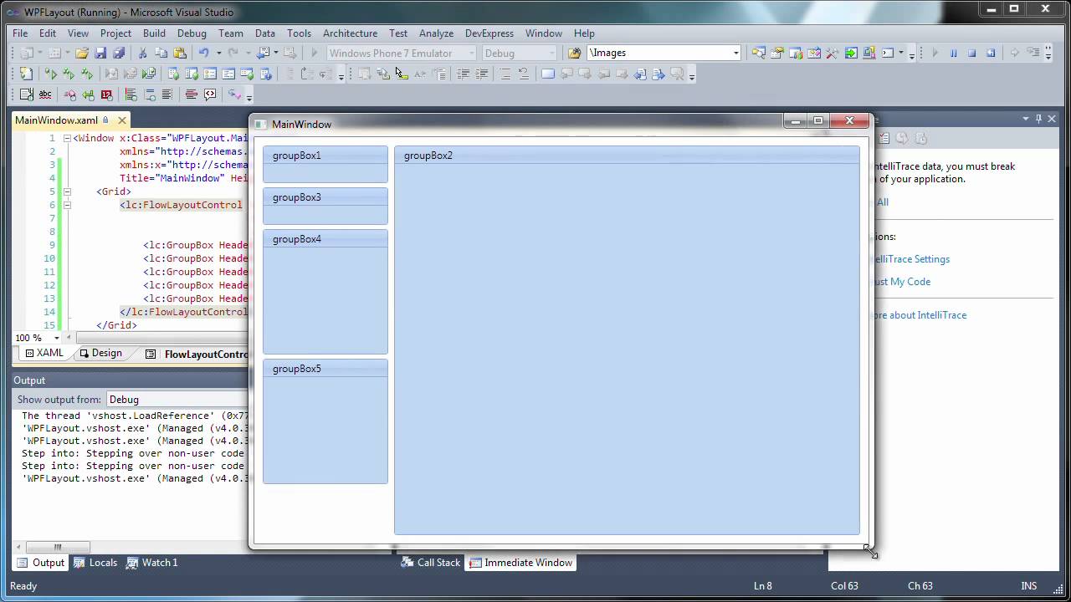Switch to the XAML view tab
This screenshot has height=602, width=1071.
(44, 353)
